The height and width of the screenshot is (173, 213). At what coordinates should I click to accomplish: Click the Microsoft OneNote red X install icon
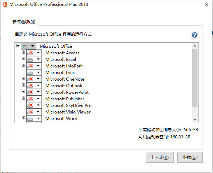30,79
